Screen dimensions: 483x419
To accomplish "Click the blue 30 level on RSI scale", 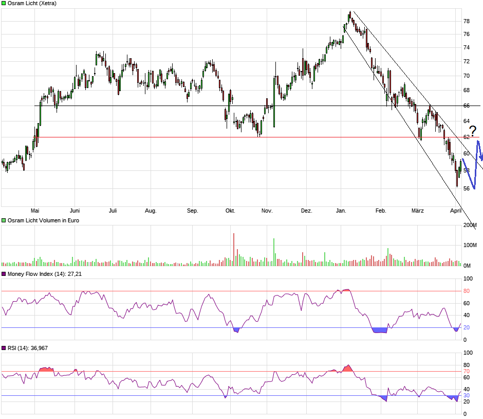I will (467, 395).
